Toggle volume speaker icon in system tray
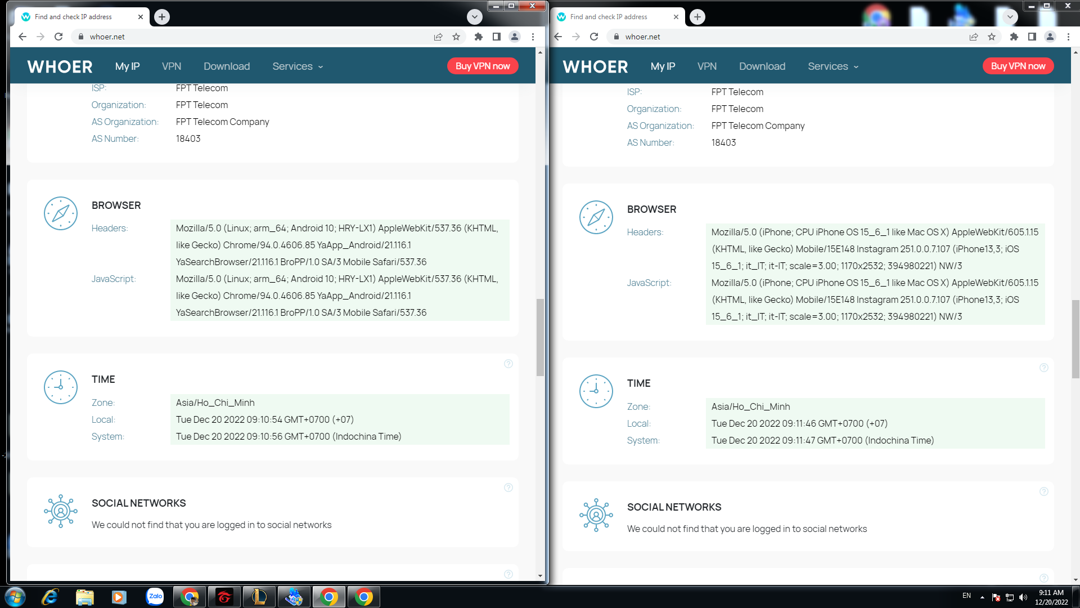This screenshot has width=1080, height=608. [x=1023, y=597]
